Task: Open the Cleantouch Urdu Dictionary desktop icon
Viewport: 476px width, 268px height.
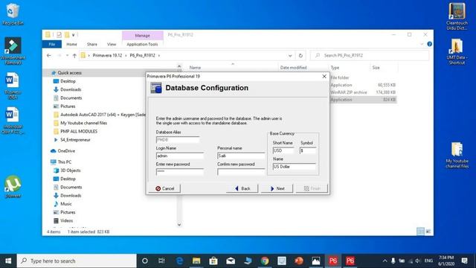Action: point(457,16)
